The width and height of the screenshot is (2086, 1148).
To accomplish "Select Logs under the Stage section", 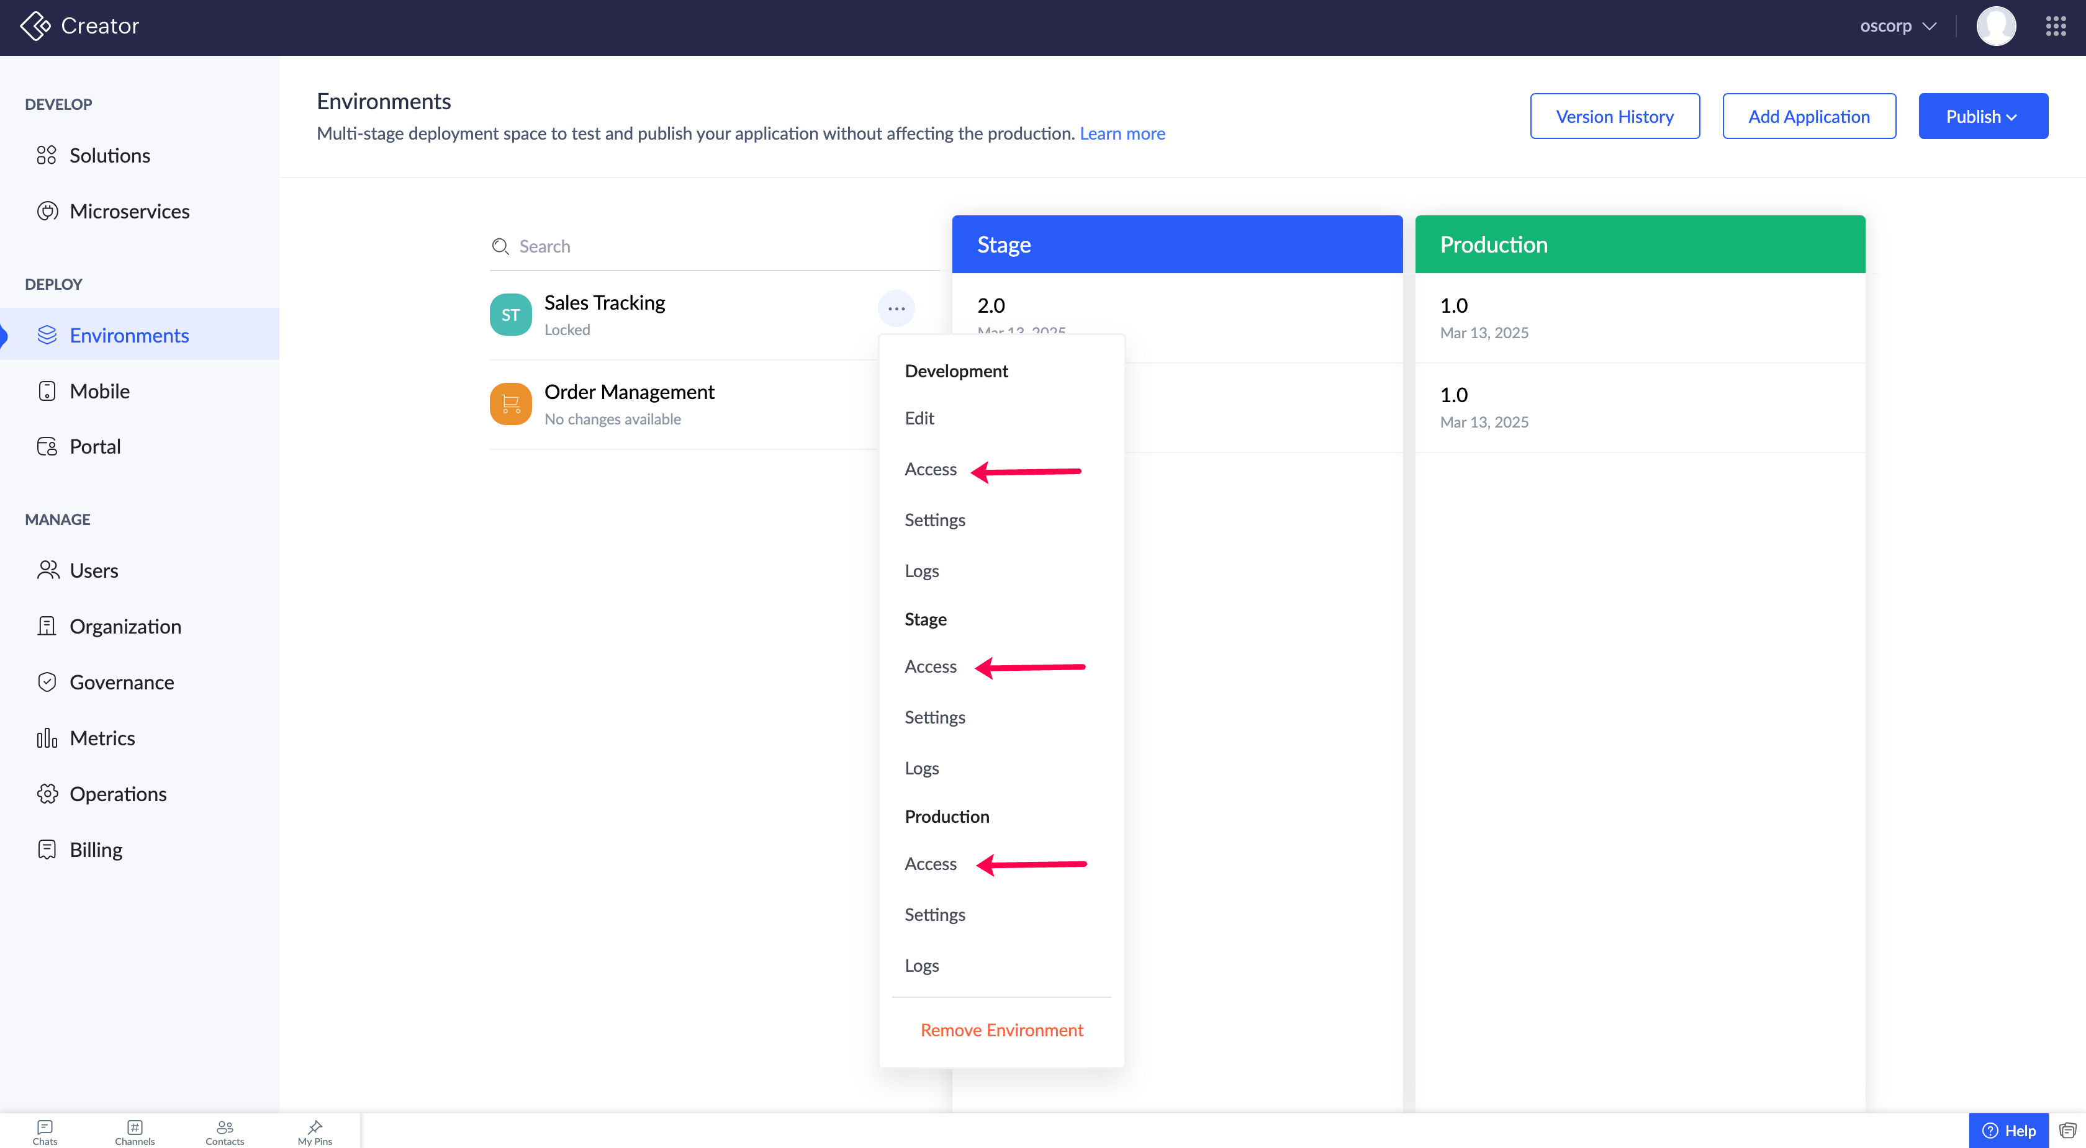I will coord(921,768).
